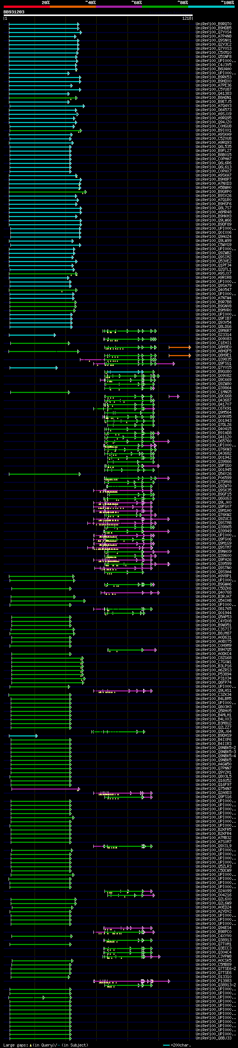Select the UniRef100_B9I0X1 label
Viewport: 238px width, 1048px height.
tap(213, 130)
